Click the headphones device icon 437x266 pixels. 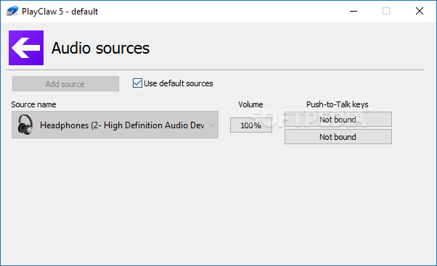(x=25, y=125)
